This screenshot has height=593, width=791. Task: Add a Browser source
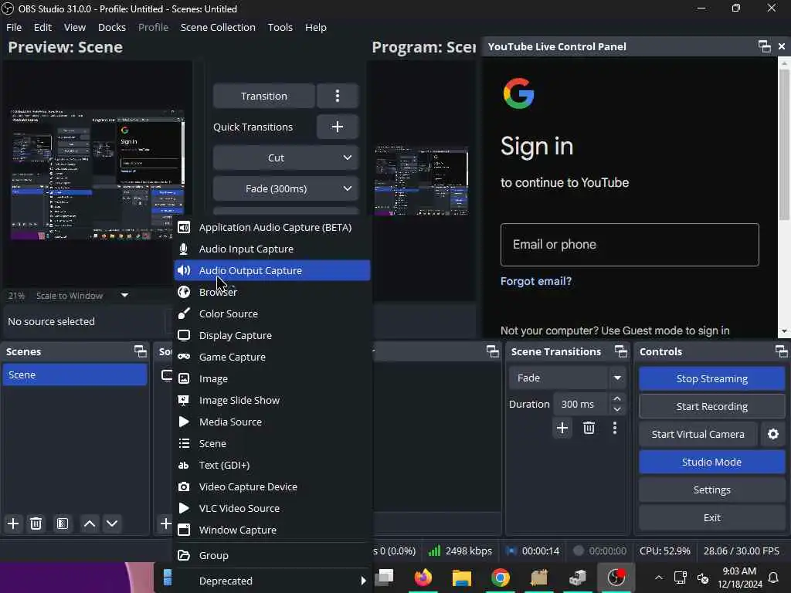tap(273, 292)
